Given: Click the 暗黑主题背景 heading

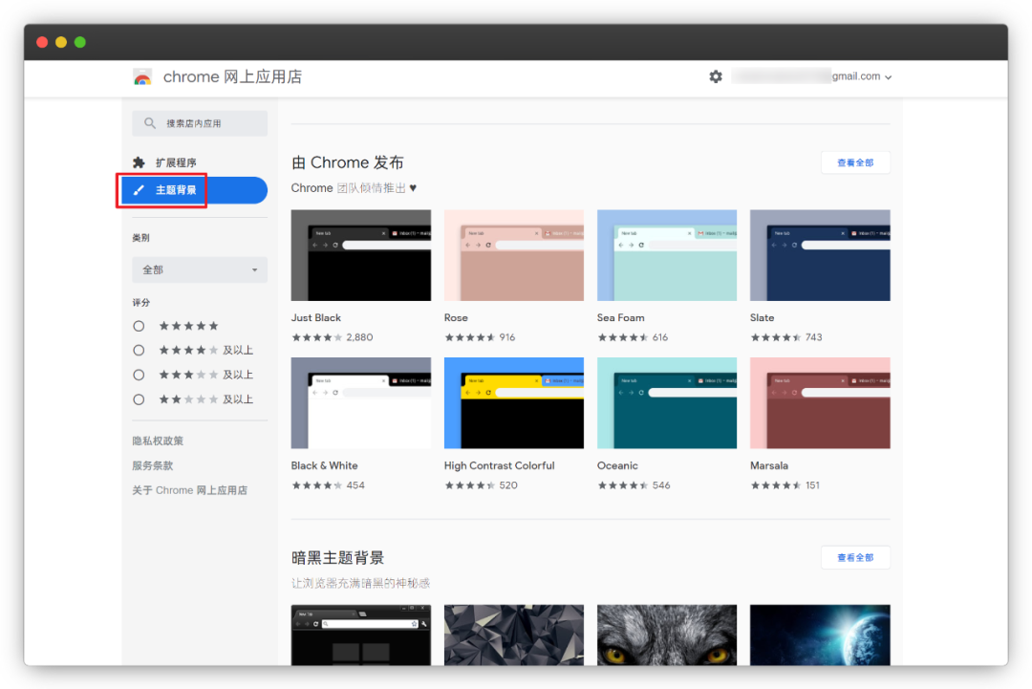Looking at the screenshot, I should point(337,558).
